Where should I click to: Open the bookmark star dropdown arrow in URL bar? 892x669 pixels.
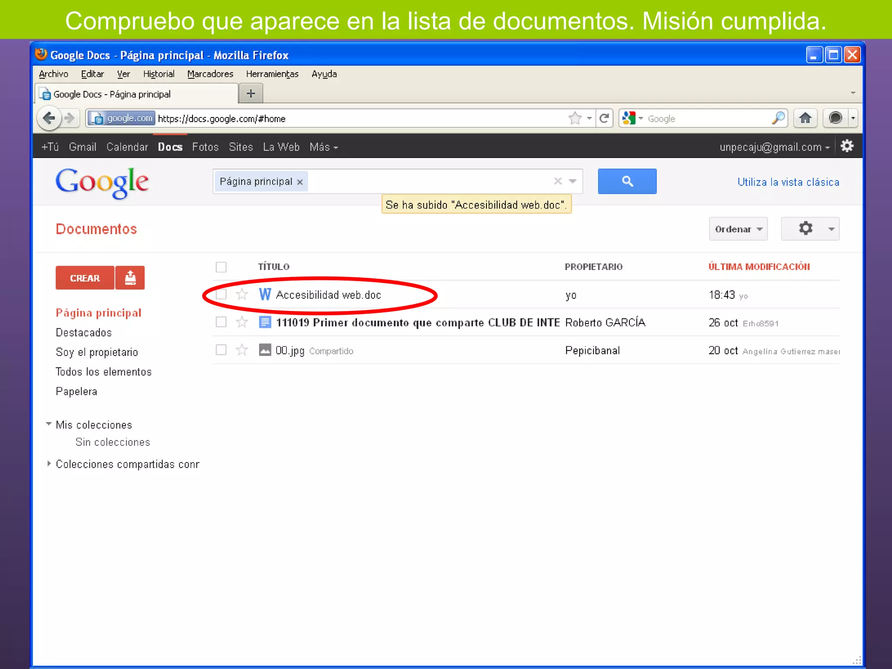[x=589, y=118]
